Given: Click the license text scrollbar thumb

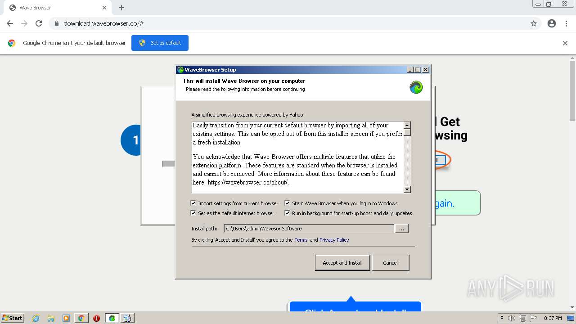Looking at the screenshot, I should [407, 132].
